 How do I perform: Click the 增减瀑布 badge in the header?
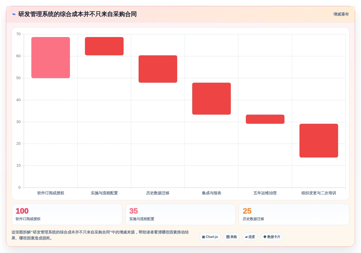coord(341,14)
